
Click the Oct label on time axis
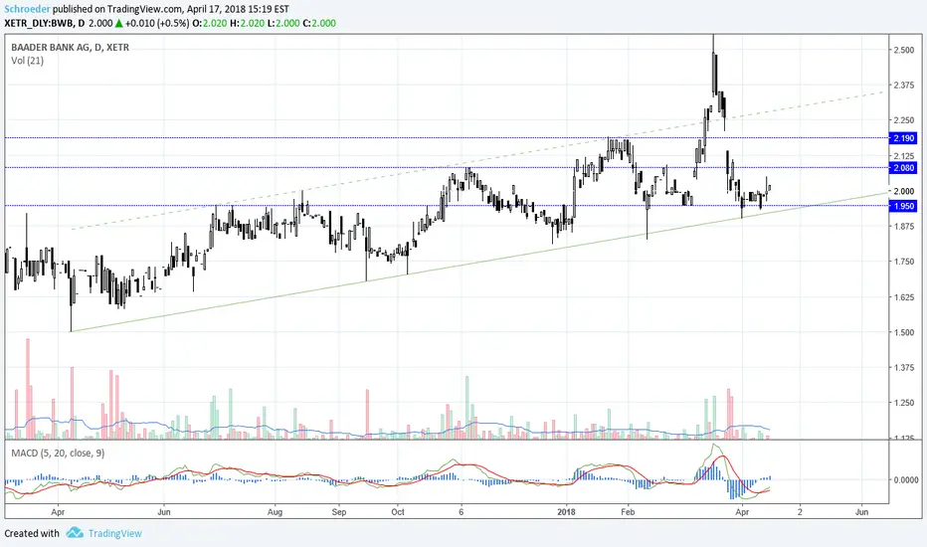[398, 511]
